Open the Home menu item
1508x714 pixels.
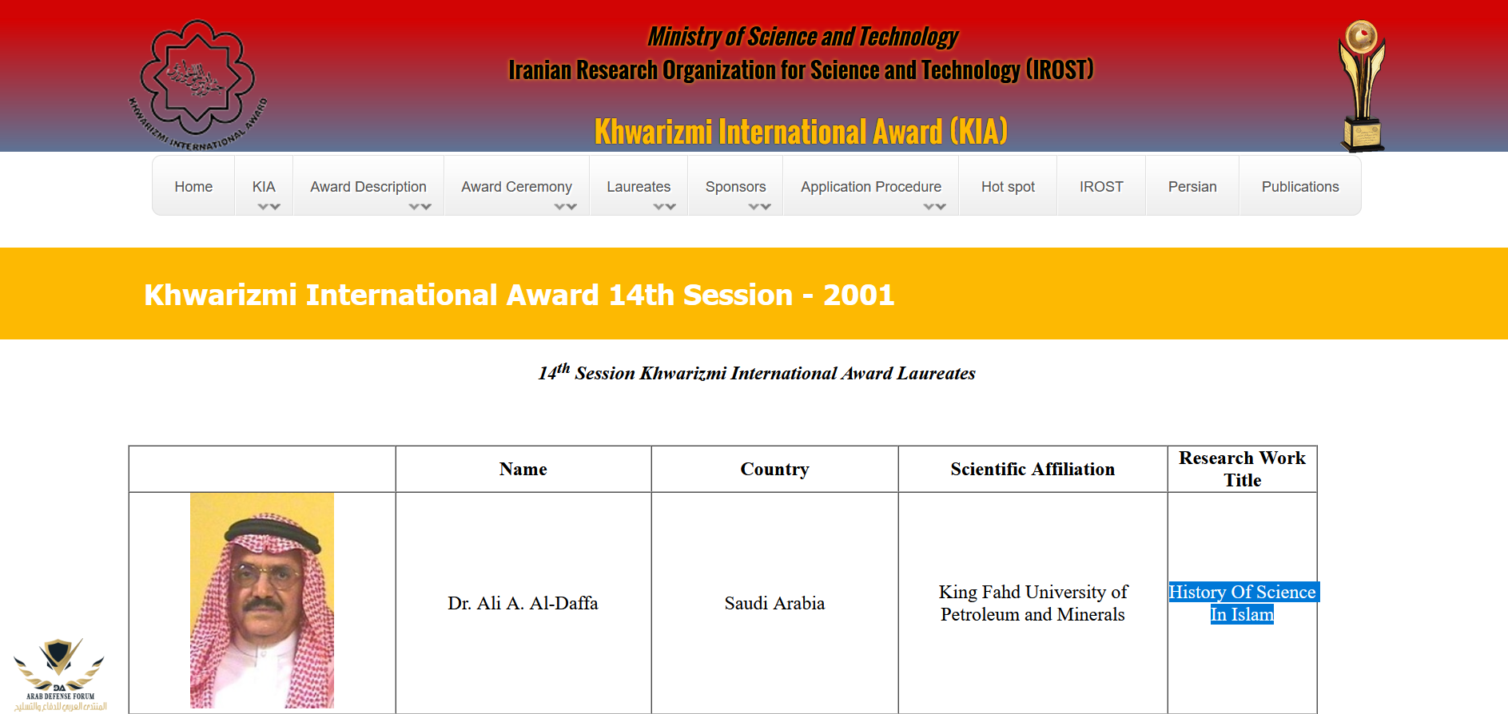[x=193, y=186]
